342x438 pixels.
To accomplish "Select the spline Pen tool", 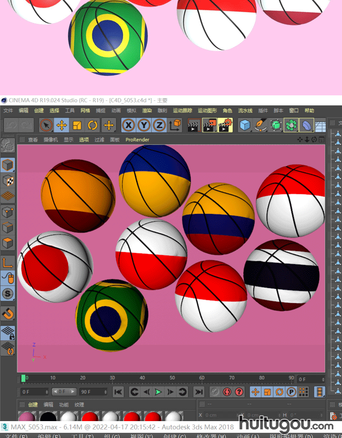I will click(260, 125).
